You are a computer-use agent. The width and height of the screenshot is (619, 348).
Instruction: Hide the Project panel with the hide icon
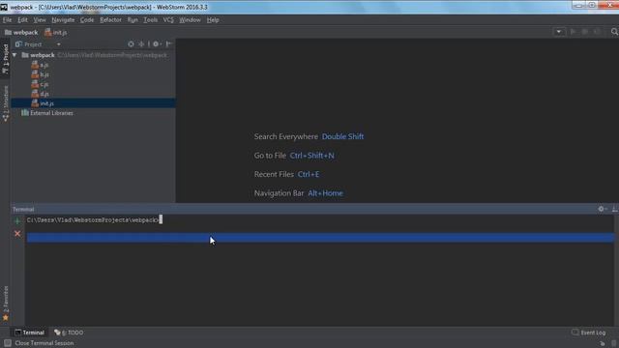pos(169,44)
